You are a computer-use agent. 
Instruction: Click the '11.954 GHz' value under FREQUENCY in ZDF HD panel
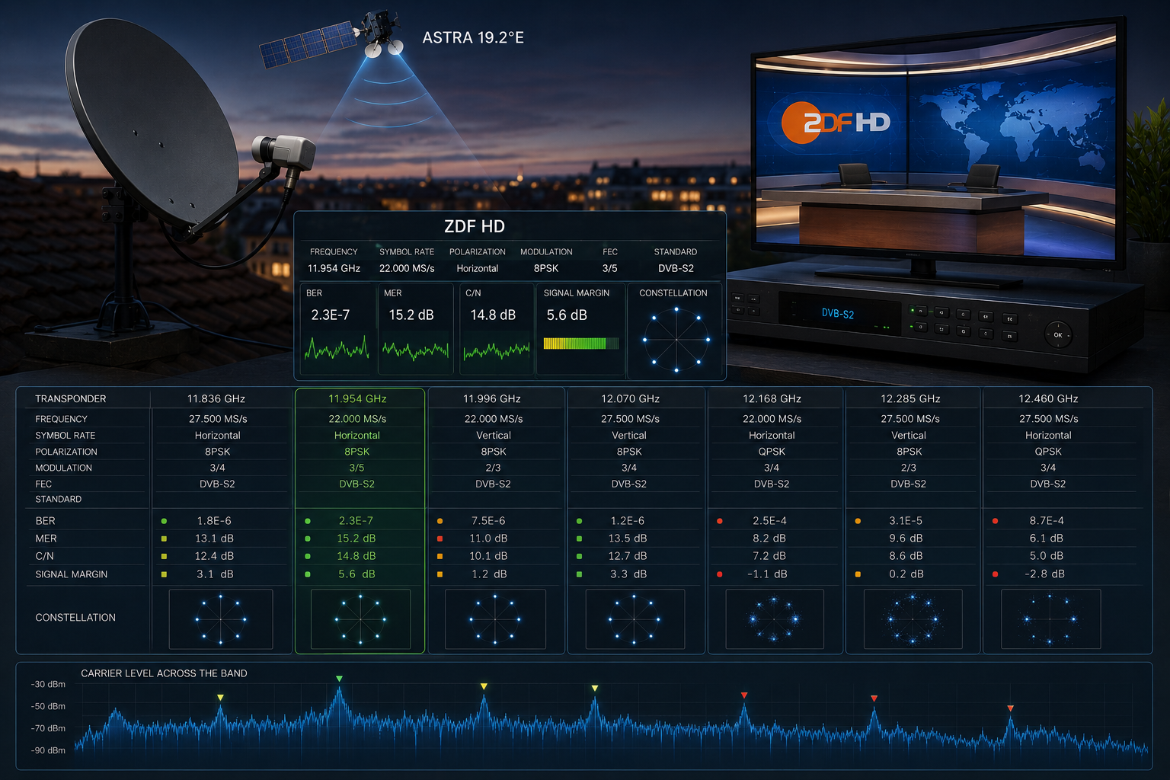tap(334, 268)
